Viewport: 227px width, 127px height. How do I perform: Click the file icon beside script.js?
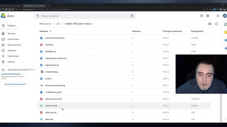pos(41,79)
